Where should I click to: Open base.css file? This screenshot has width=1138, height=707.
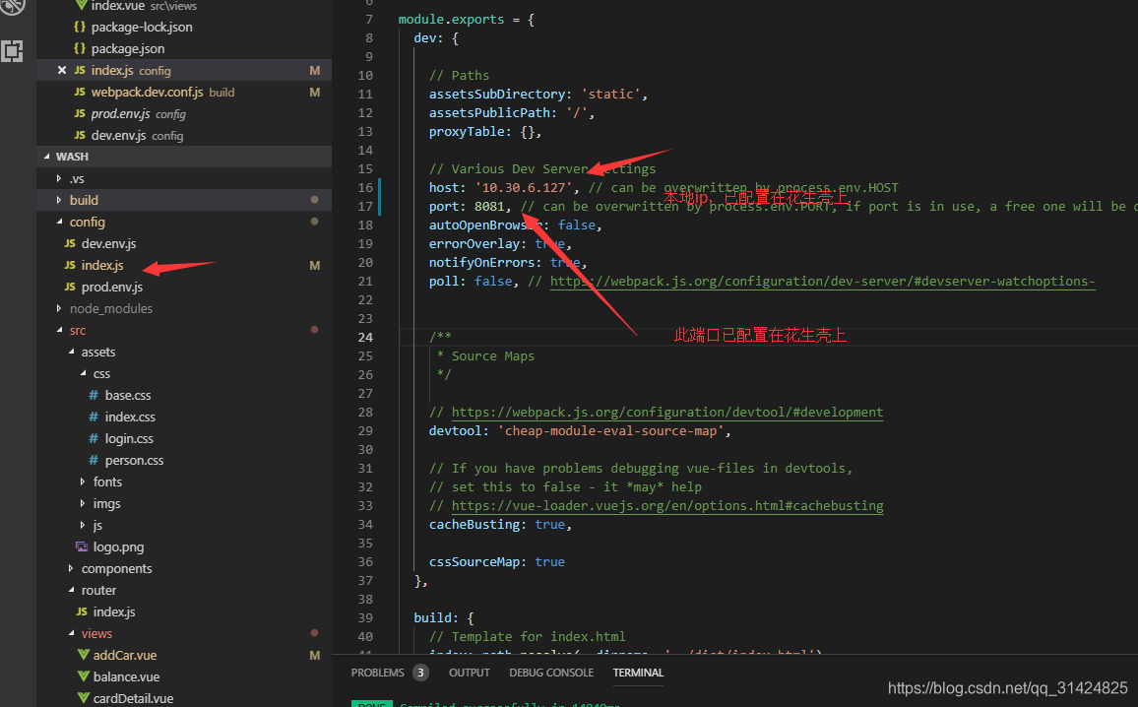coord(128,396)
